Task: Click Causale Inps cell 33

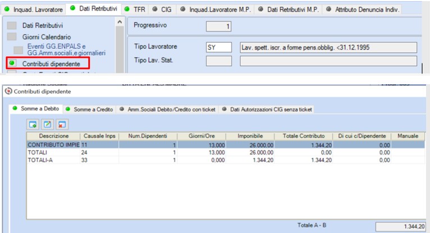Action: click(99, 160)
